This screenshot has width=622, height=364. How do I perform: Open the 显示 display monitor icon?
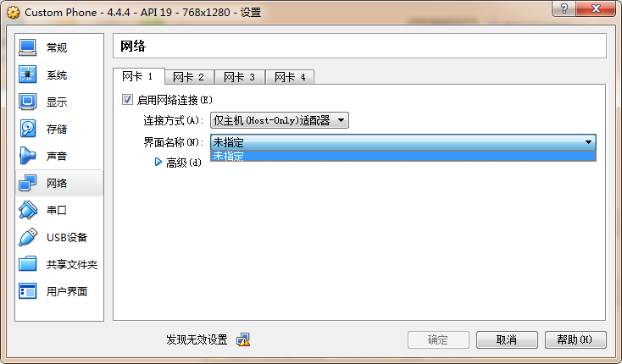click(27, 102)
